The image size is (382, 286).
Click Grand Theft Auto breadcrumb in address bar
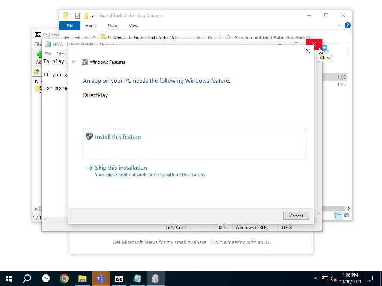click(156, 38)
